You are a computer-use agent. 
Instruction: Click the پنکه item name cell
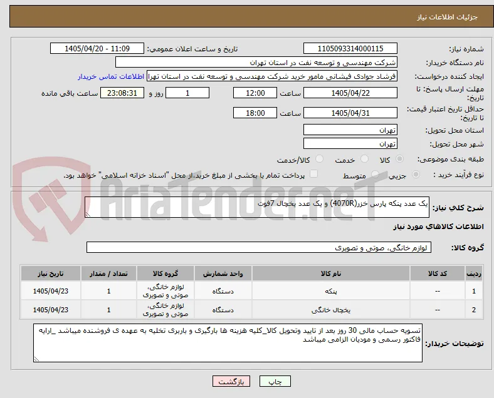pyautogui.click(x=331, y=291)
